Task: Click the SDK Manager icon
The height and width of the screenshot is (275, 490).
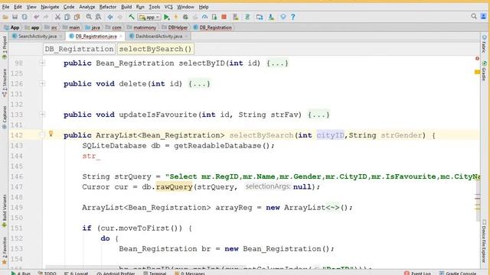Action: (271, 17)
